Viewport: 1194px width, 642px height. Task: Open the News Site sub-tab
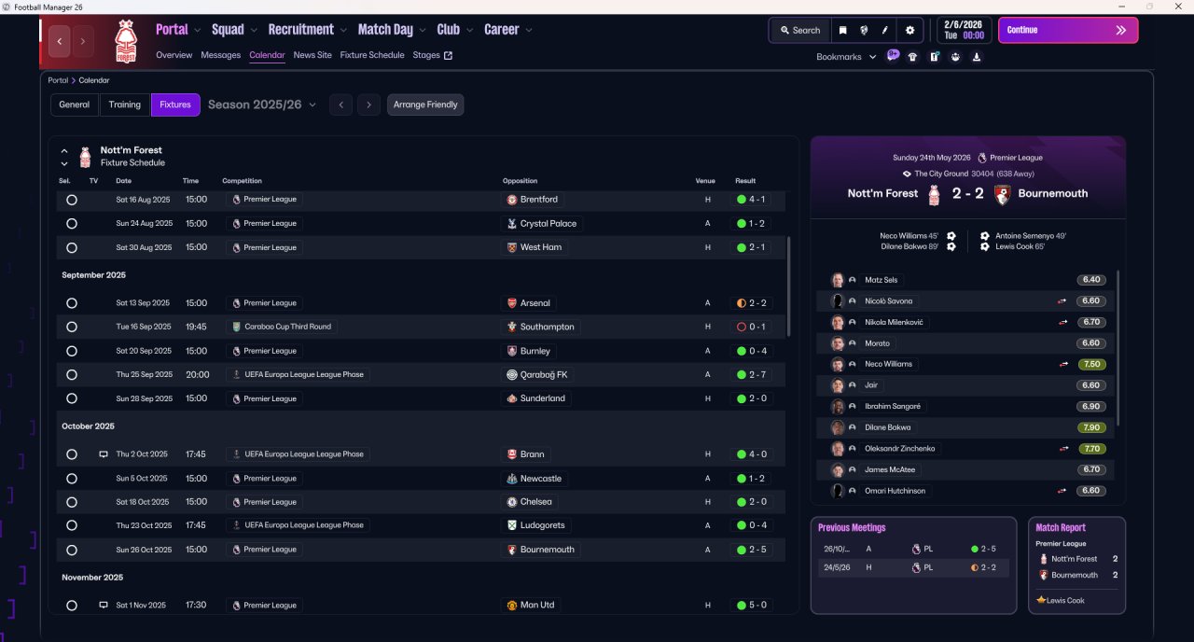pyautogui.click(x=312, y=55)
